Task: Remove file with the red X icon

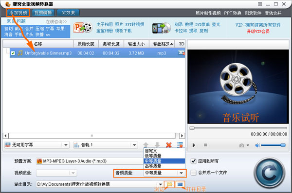Action: (x=168, y=144)
